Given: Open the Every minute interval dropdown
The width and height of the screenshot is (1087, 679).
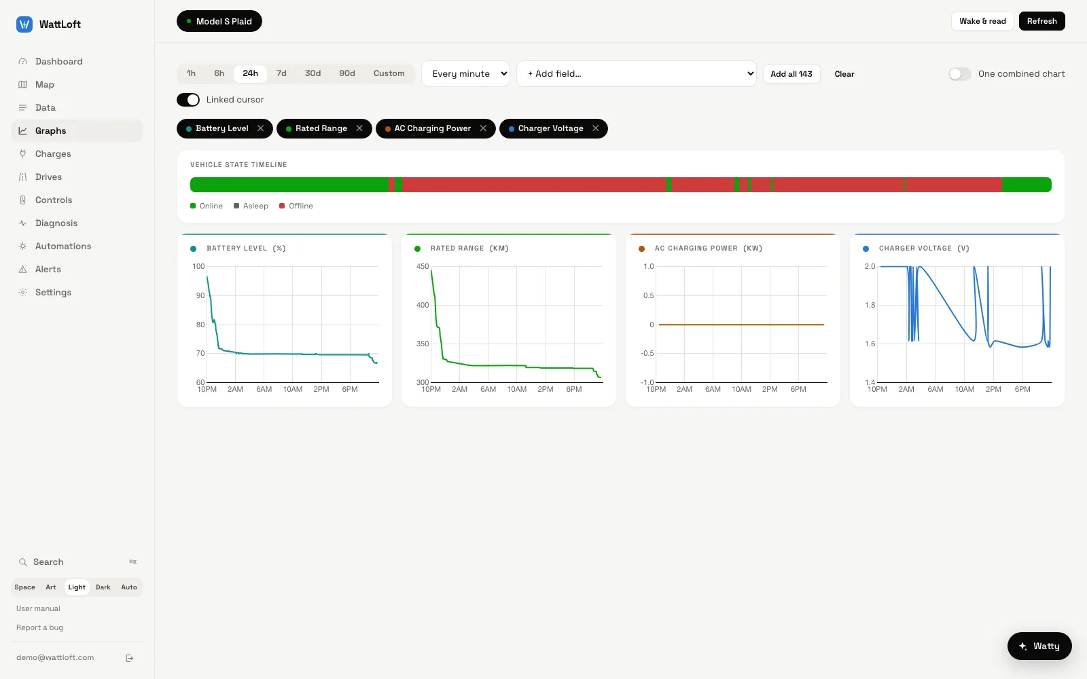Looking at the screenshot, I should tap(466, 74).
